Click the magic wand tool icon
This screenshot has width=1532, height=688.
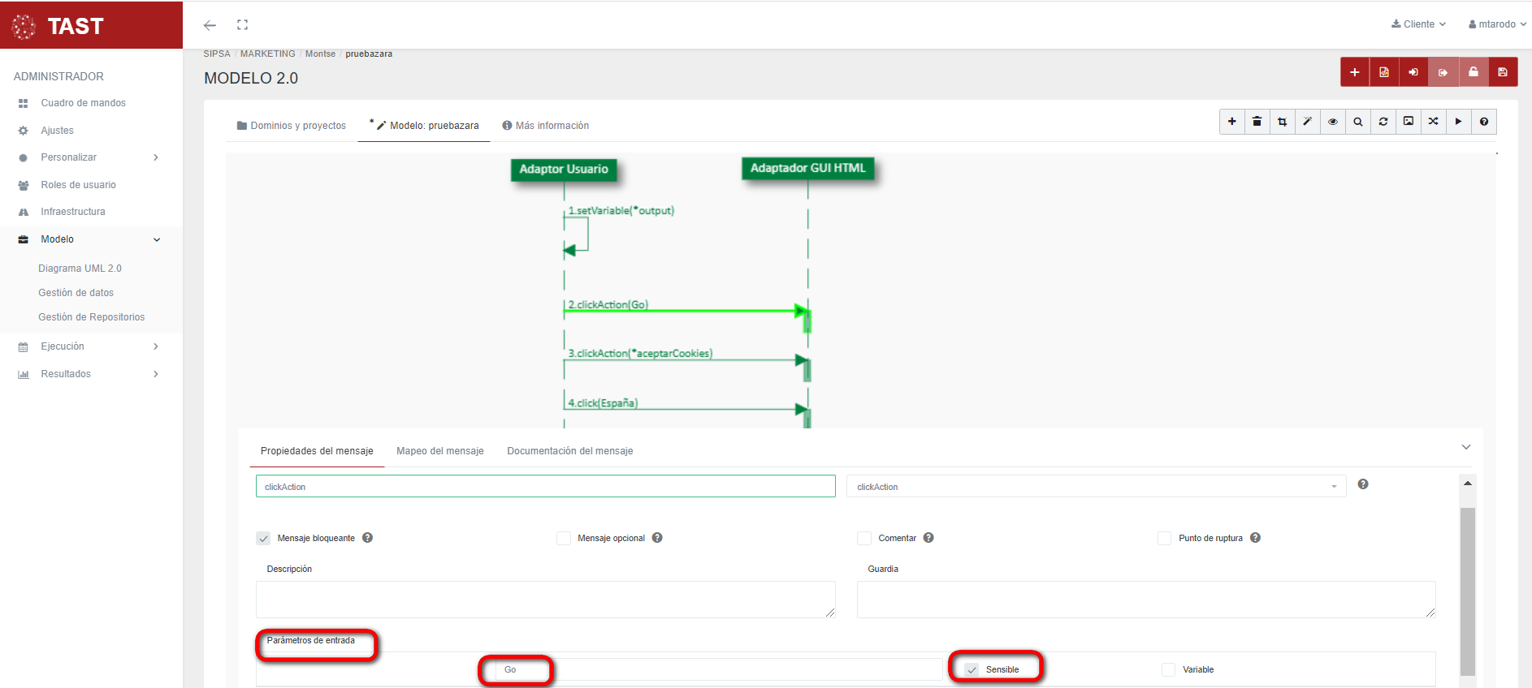point(1307,122)
